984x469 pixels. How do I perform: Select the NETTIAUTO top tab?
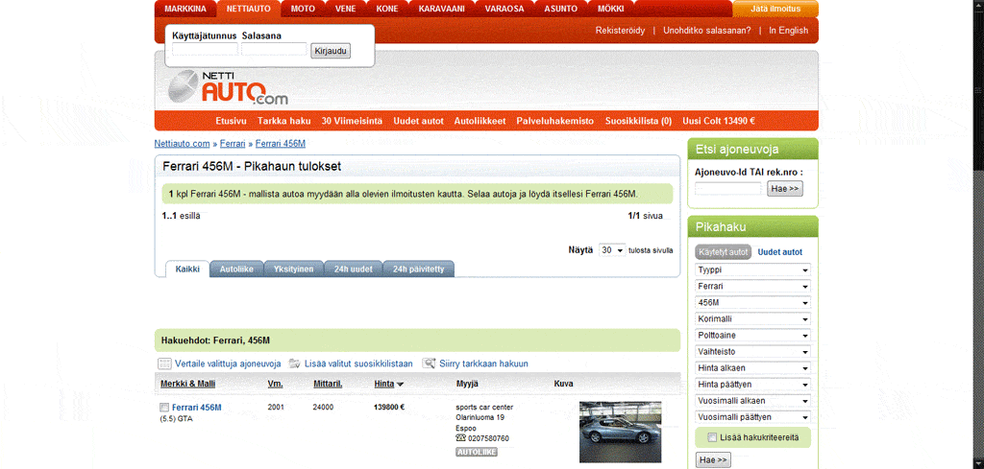(249, 9)
